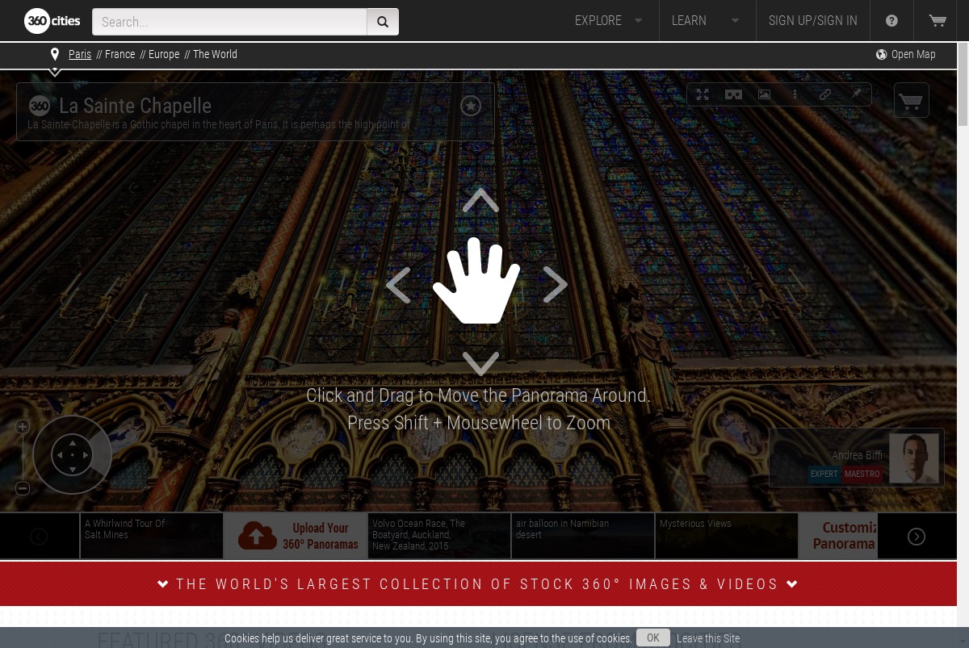Follow The World breadcrumb link

[215, 54]
